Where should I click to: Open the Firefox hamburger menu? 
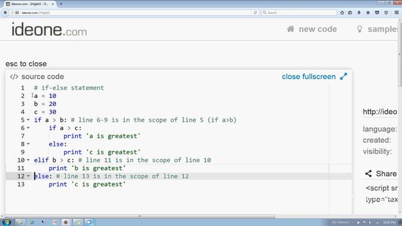pos(396,13)
